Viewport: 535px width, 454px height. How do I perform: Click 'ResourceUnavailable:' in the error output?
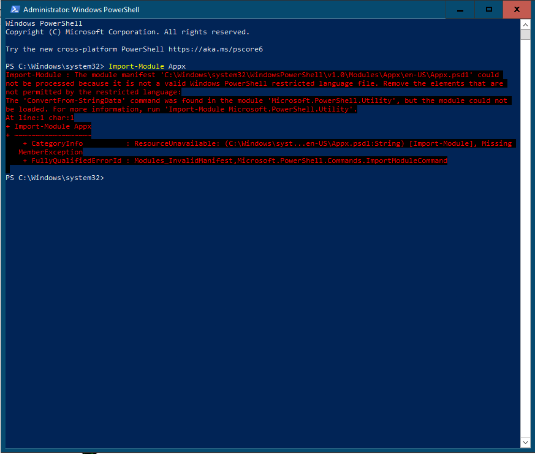(177, 143)
